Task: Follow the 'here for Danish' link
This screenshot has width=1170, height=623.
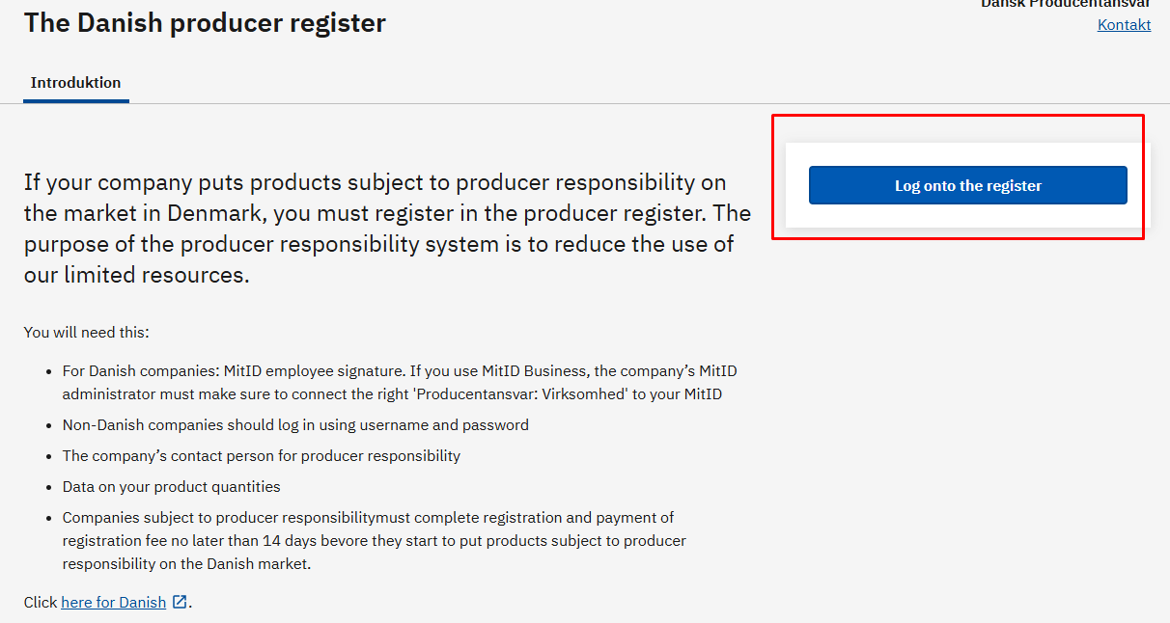Action: tap(114, 602)
